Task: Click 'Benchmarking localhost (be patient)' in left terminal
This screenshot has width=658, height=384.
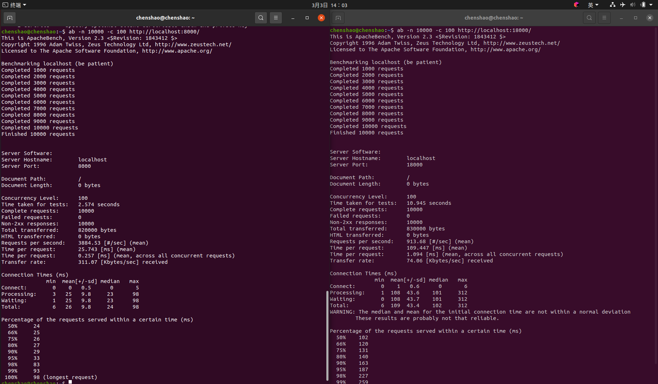Action: (x=57, y=64)
